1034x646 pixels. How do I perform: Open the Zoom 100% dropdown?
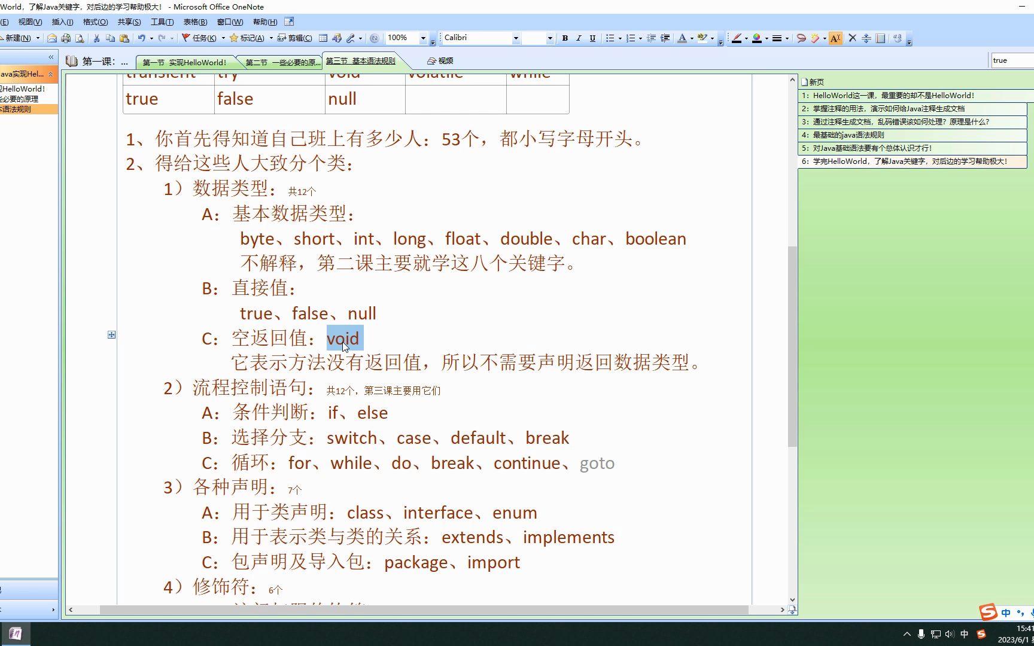click(423, 38)
